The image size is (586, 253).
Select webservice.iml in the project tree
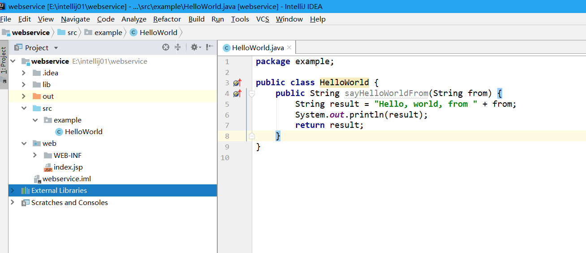click(x=67, y=179)
